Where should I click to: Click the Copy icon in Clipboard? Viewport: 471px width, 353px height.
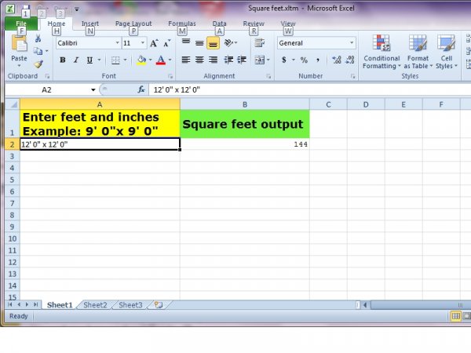click(38, 51)
